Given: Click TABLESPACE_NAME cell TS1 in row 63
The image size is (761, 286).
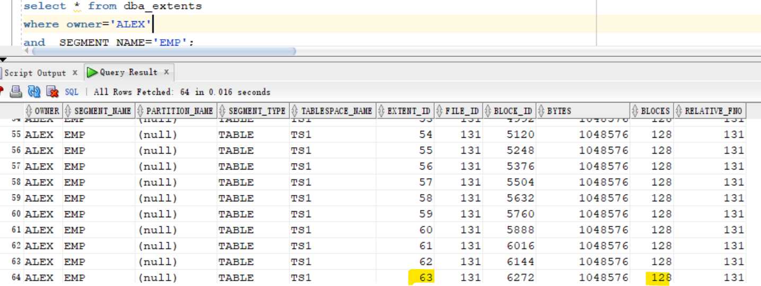Looking at the screenshot, I should [x=333, y=262].
